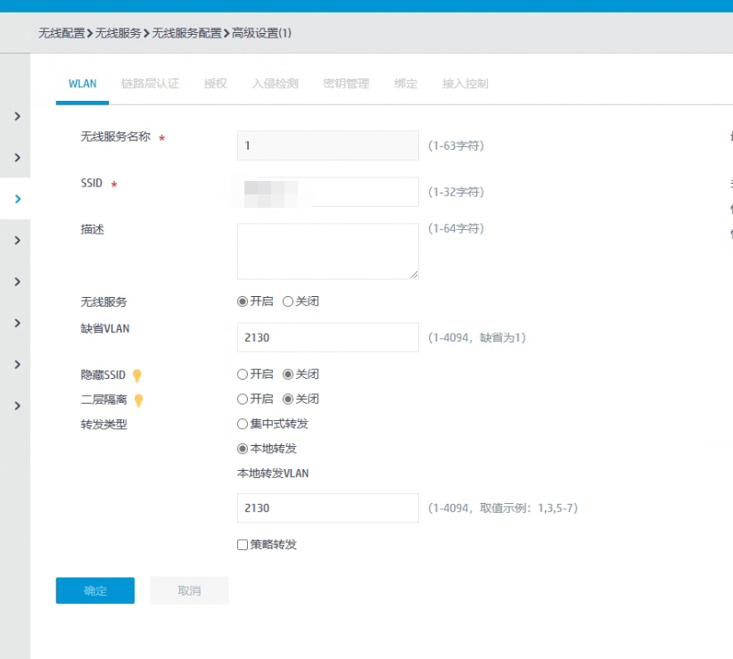Expand the second sidebar chevron
The width and height of the screenshot is (733, 659).
(x=17, y=158)
